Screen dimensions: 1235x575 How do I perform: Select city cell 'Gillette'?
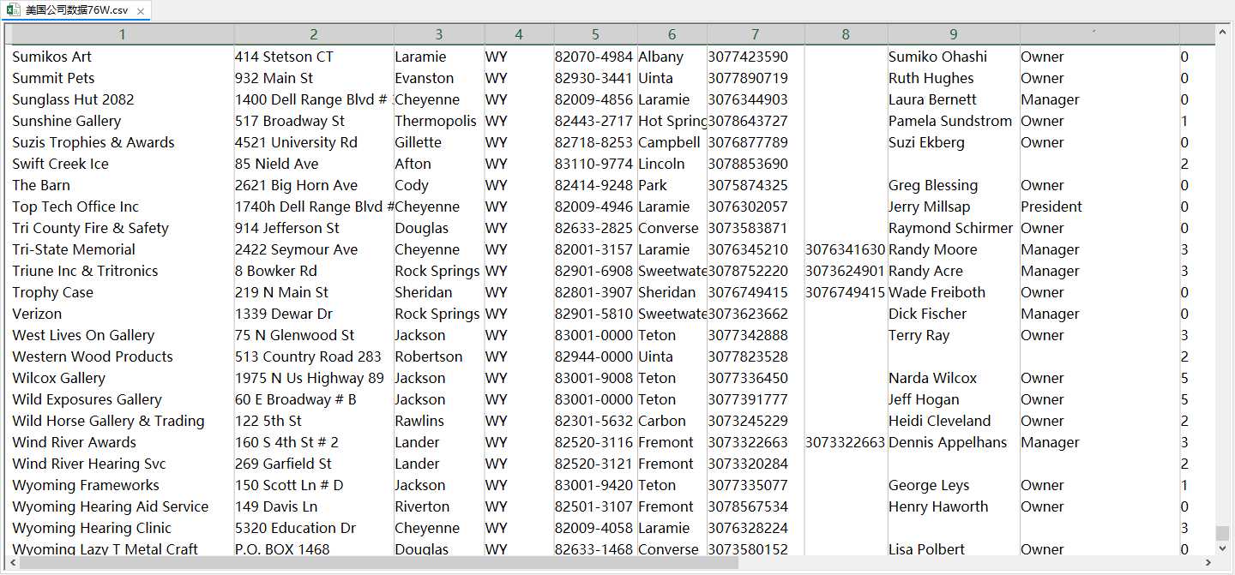439,142
